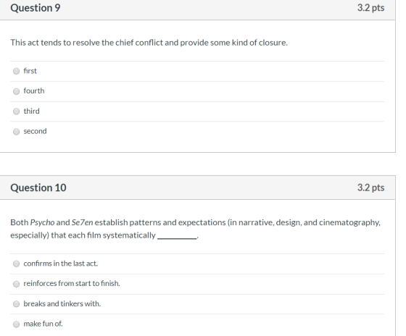
Task: Click the italic 'Se7en' title text
Action: pyautogui.click(x=82, y=222)
